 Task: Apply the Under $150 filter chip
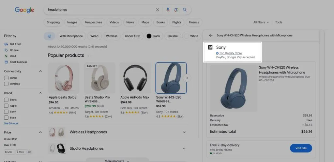(132, 36)
